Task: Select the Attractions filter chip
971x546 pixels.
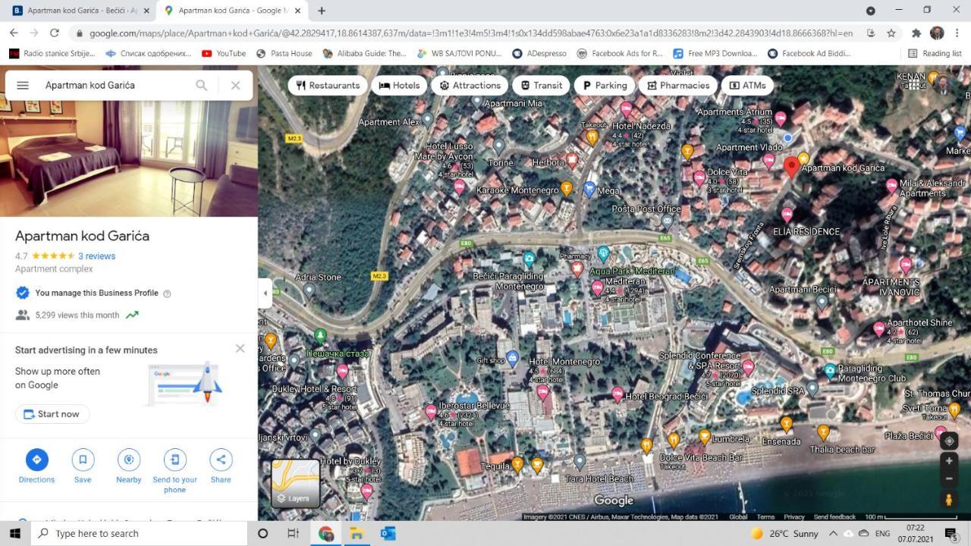Action: [x=470, y=85]
